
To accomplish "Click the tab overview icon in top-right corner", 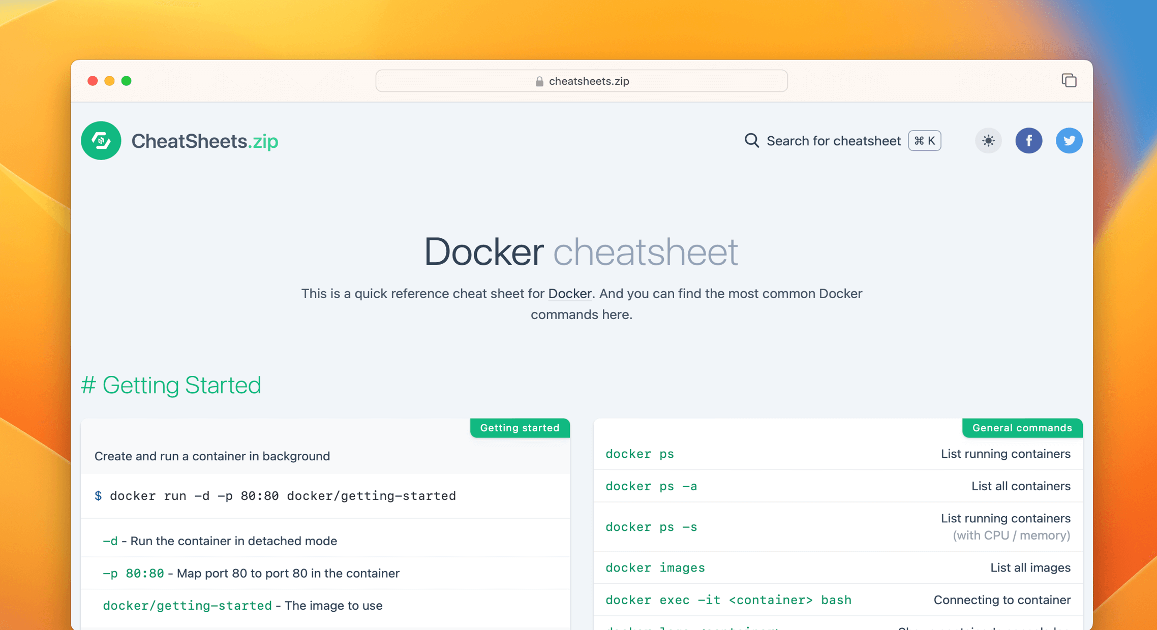I will click(x=1069, y=80).
